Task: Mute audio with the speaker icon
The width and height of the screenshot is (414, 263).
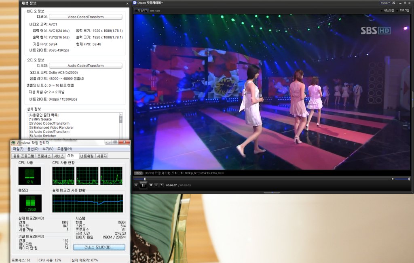Action: pos(393,179)
